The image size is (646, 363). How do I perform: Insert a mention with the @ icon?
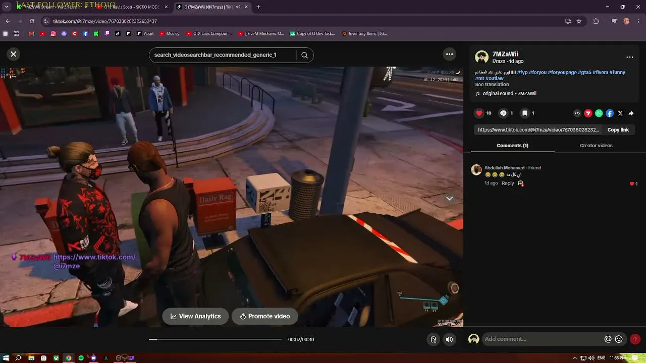(x=608, y=339)
